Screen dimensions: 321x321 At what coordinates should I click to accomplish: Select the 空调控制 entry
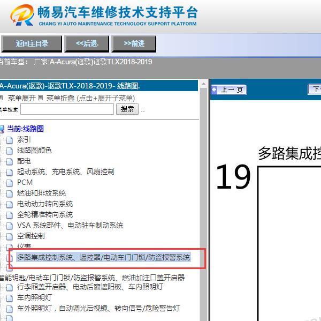coord(30,236)
